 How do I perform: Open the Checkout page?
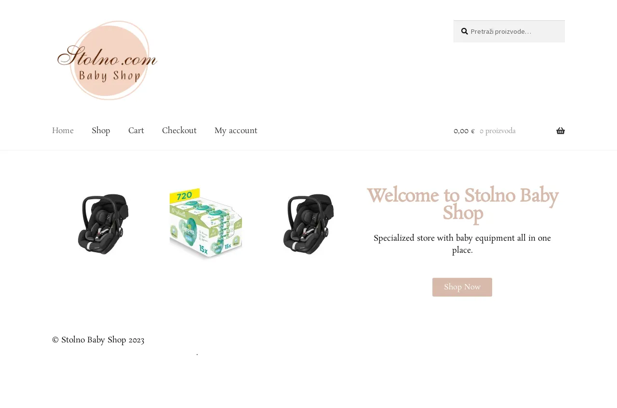[x=179, y=131]
